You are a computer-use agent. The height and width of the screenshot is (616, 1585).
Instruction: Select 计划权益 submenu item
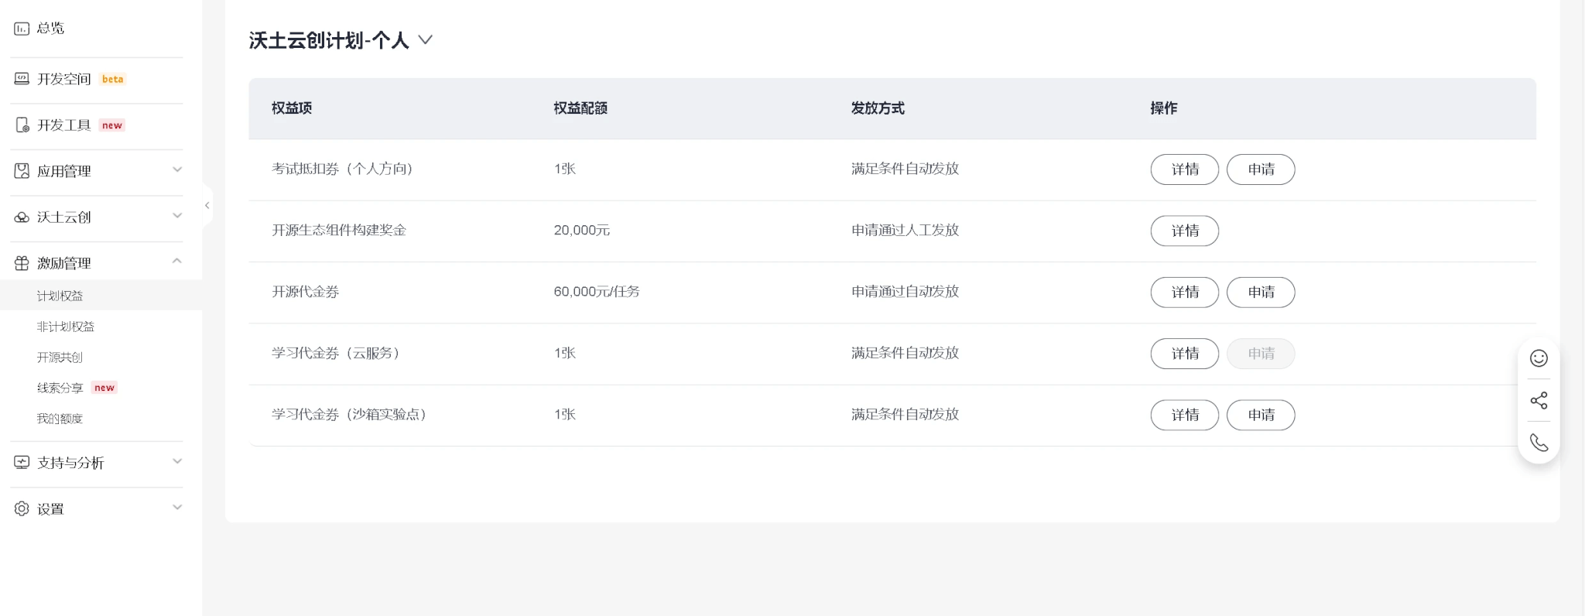60,296
